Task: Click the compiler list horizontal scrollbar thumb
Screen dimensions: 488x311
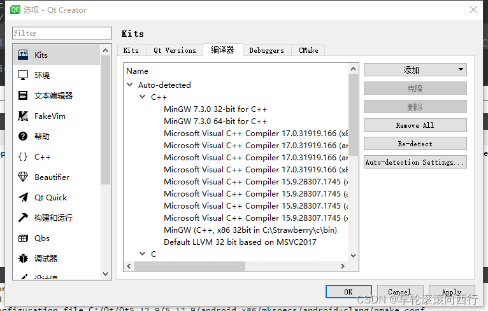Action: click(190, 266)
